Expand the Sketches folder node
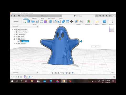This screenshot has width=126, height=95. [x=14, y=44]
